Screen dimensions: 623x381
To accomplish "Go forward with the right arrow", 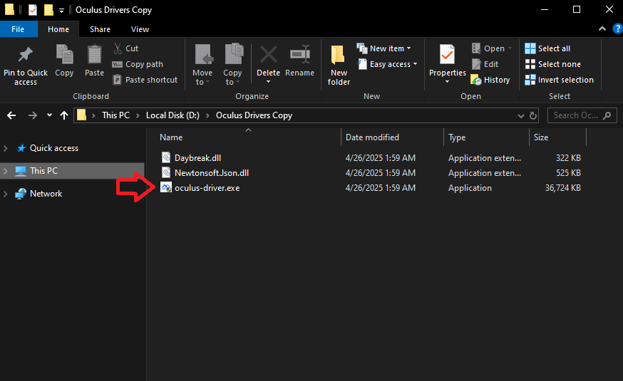I will 33,115.
